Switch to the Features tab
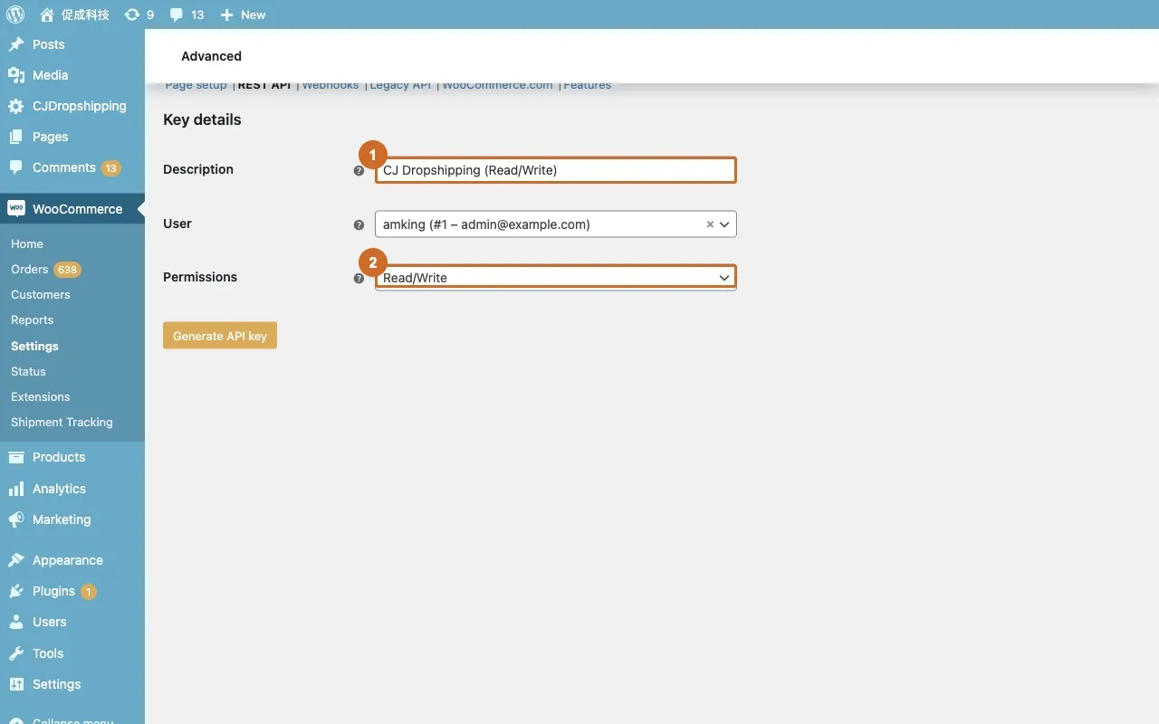Image resolution: width=1159 pixels, height=724 pixels. tap(587, 85)
